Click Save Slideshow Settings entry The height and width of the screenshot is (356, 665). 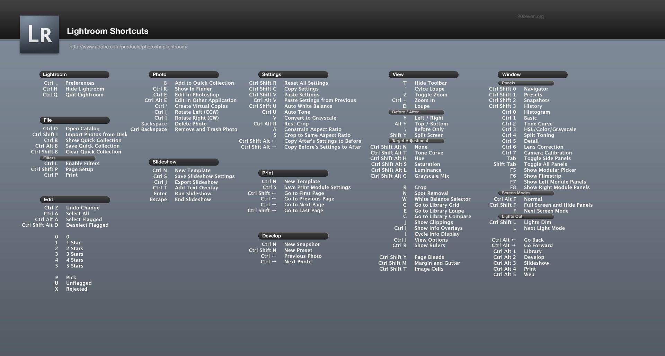205,176
